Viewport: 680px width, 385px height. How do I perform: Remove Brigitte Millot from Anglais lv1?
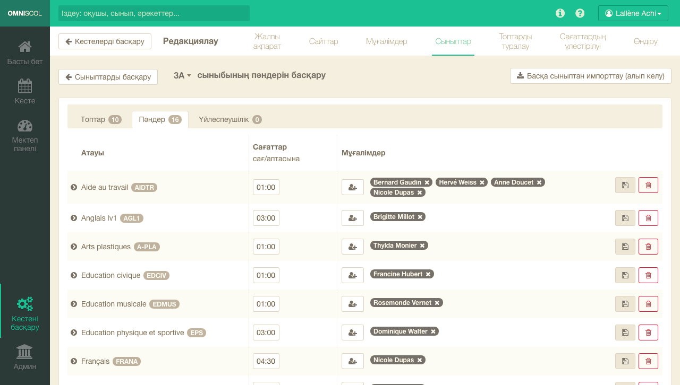420,217
